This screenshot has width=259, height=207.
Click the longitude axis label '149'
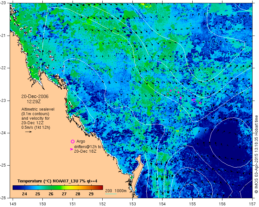click(x=13, y=204)
